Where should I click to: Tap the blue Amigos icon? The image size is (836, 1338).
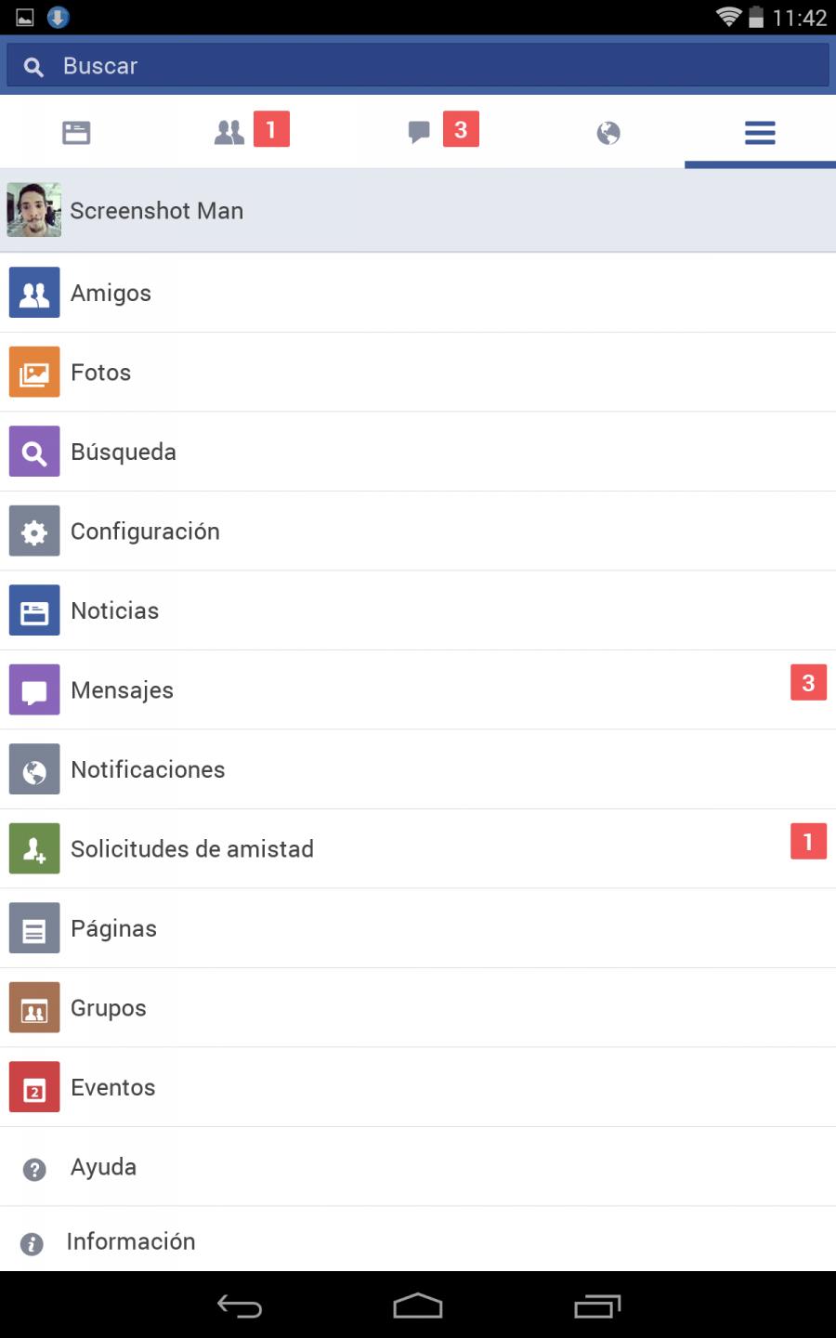click(34, 292)
